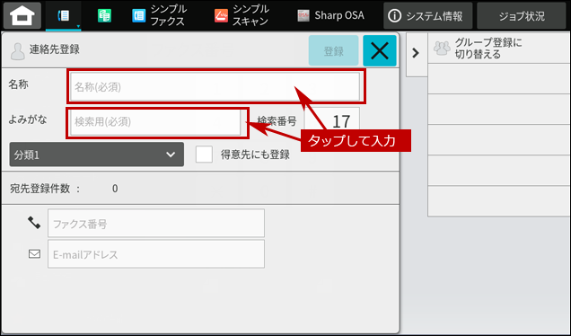Open シンプルファクス mode
571x336 pixels.
tap(159, 15)
